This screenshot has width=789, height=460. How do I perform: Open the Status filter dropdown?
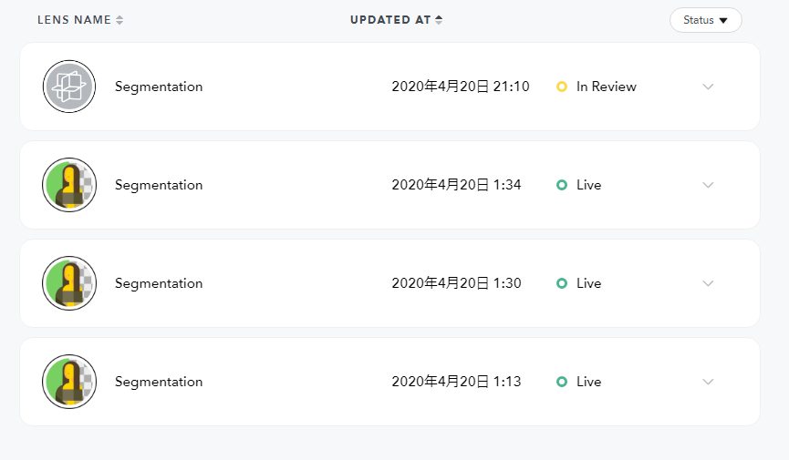coord(705,20)
